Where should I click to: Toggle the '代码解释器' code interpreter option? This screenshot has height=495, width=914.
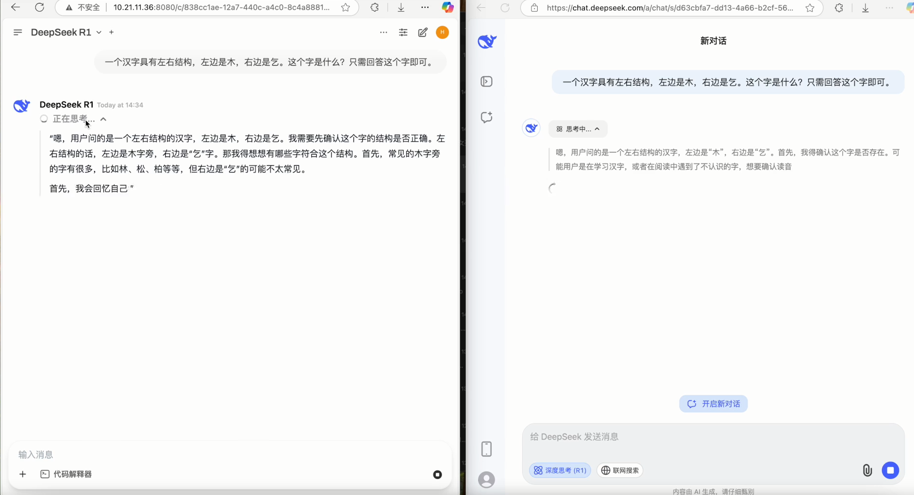pos(66,474)
